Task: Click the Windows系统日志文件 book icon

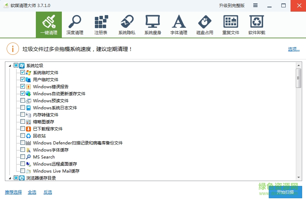Action: [x=28, y=108]
